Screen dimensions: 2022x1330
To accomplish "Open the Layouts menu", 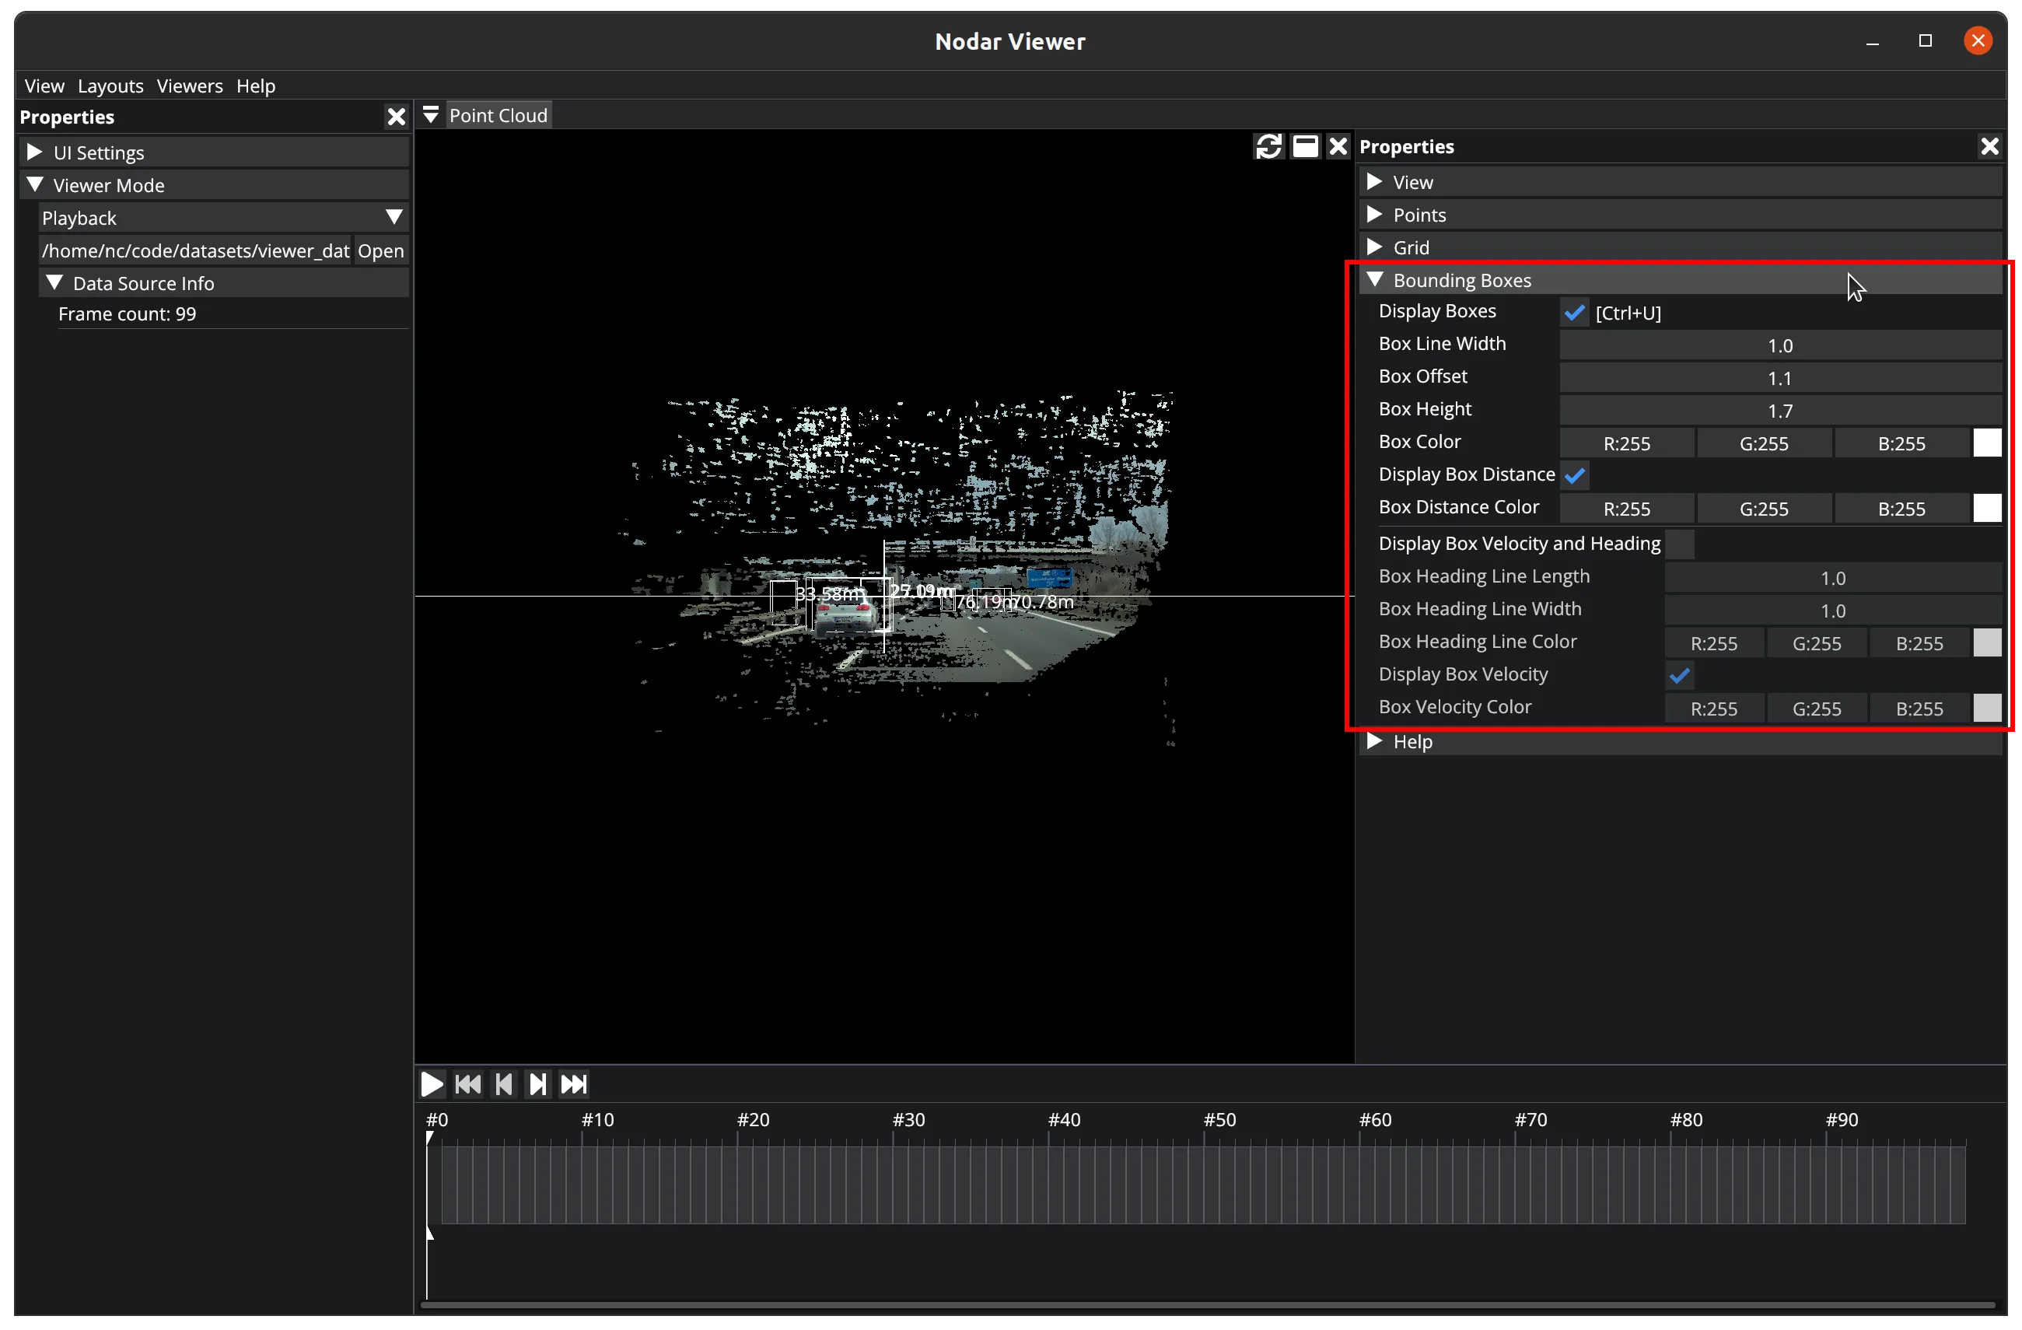I will point(110,86).
